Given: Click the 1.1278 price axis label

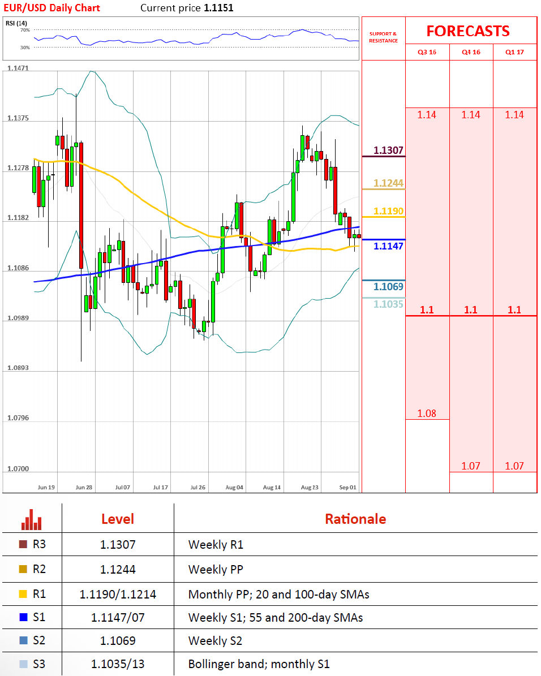Looking at the screenshot, I should click(18, 168).
